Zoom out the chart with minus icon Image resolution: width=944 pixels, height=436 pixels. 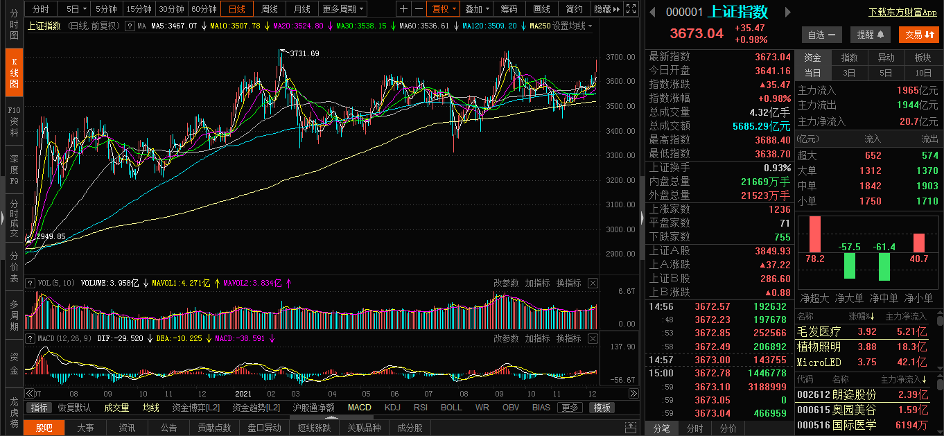click(419, 9)
